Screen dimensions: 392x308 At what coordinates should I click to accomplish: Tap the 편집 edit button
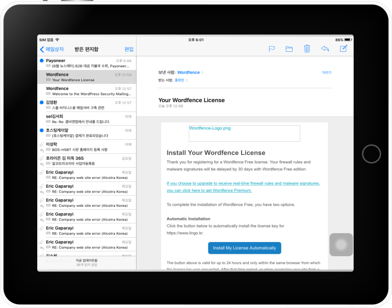129,49
